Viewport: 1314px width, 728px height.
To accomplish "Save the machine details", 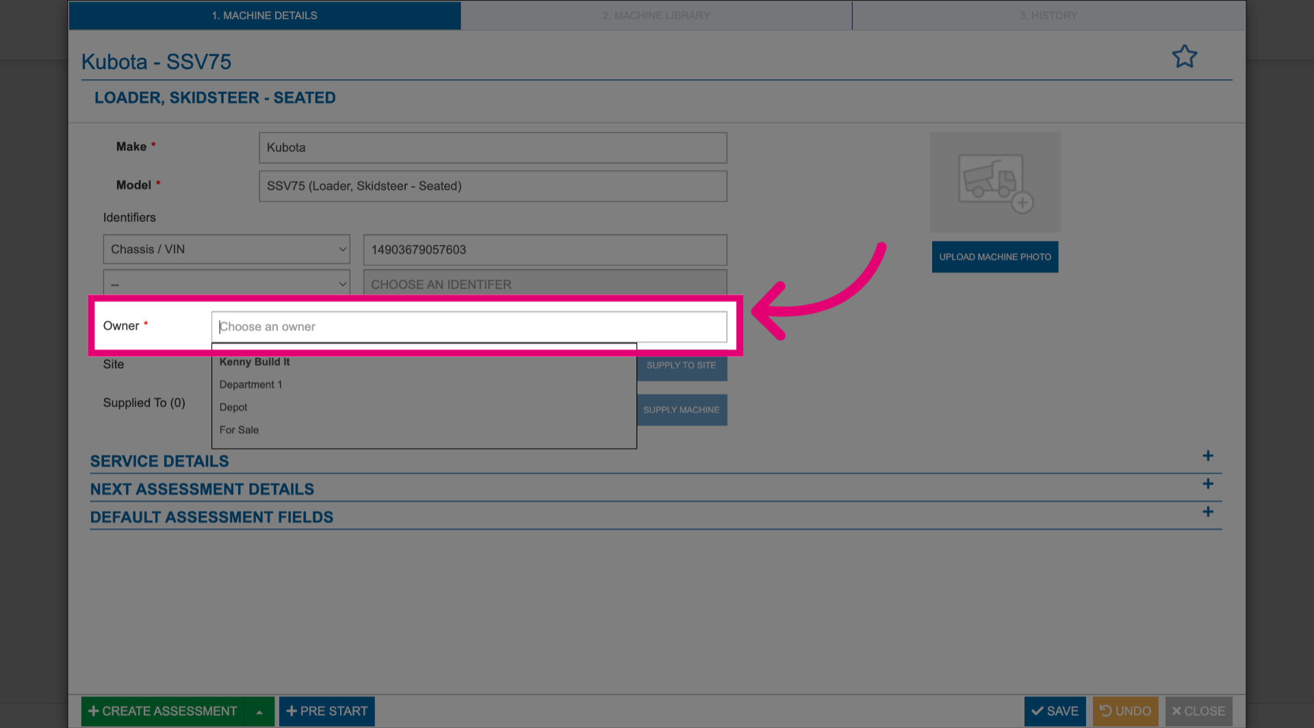I will point(1055,712).
